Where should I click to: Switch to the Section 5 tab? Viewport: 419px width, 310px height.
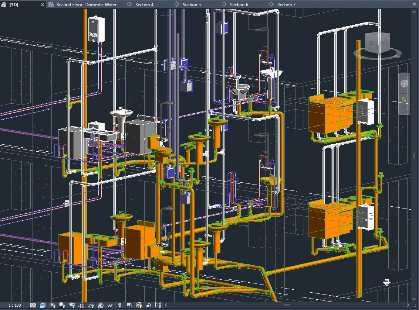point(192,5)
